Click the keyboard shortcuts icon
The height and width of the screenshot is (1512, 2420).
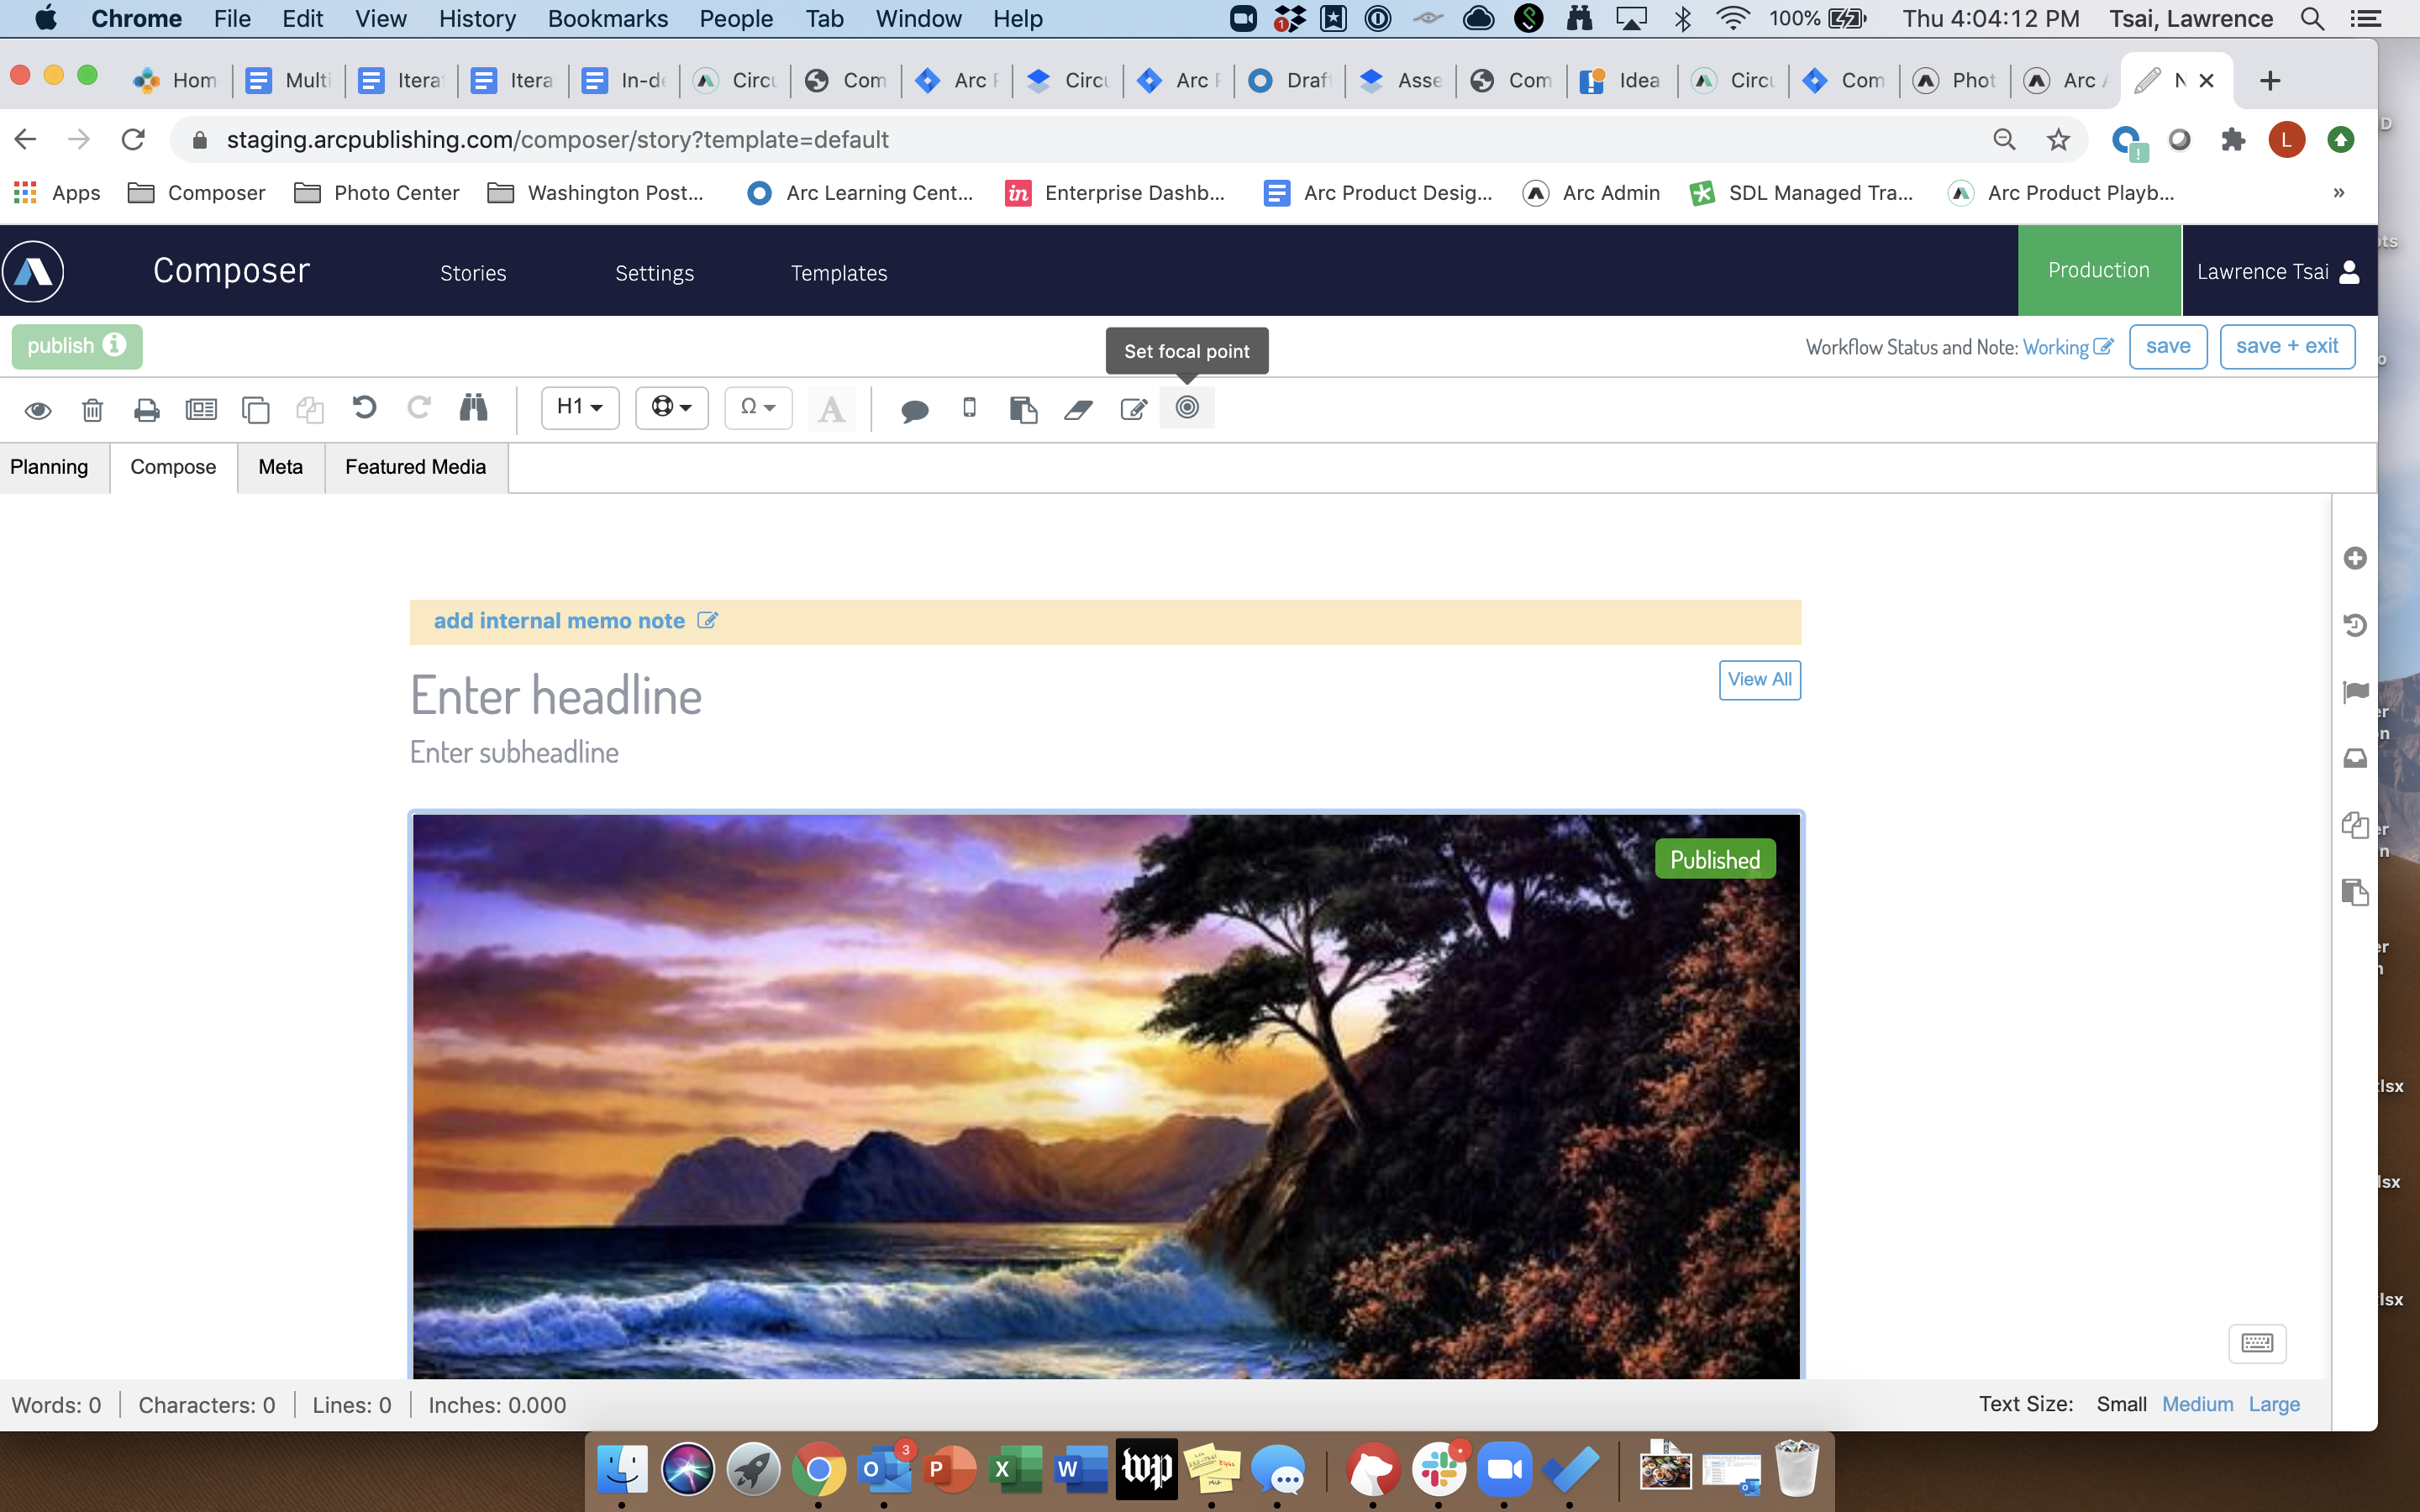[2257, 1343]
